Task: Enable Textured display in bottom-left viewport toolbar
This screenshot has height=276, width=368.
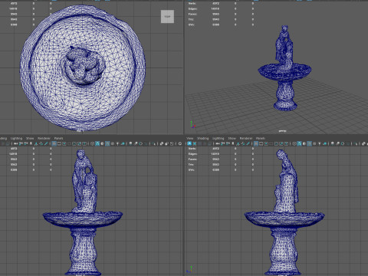Action: (x=113, y=143)
